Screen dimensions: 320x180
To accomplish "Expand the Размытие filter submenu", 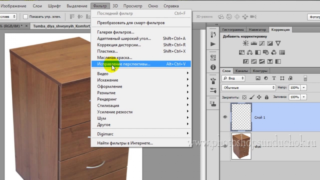I will 141,93.
